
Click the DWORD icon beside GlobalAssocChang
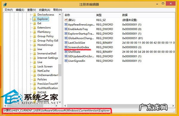(x=66, y=38)
